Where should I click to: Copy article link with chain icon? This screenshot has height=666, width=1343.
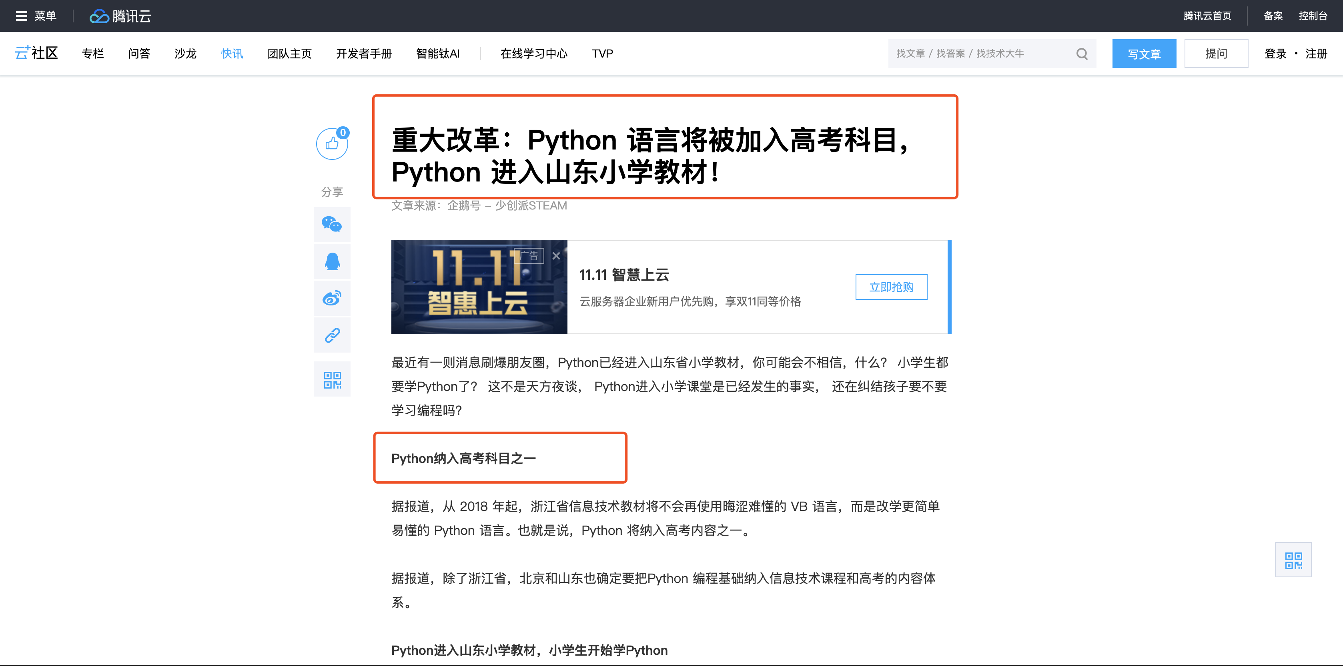[x=332, y=335]
